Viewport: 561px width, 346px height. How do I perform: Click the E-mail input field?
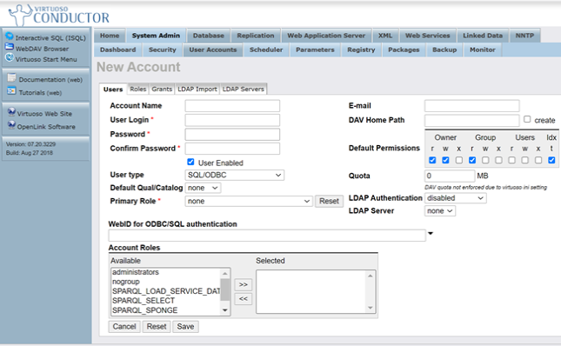click(472, 106)
